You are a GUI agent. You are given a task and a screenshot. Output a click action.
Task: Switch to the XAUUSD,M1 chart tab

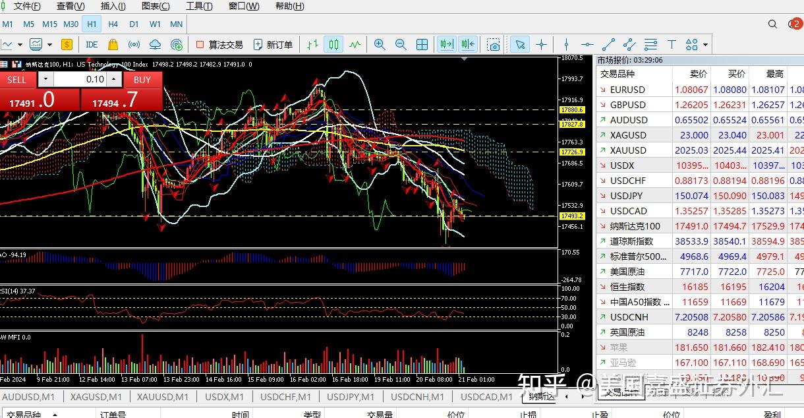point(162,397)
